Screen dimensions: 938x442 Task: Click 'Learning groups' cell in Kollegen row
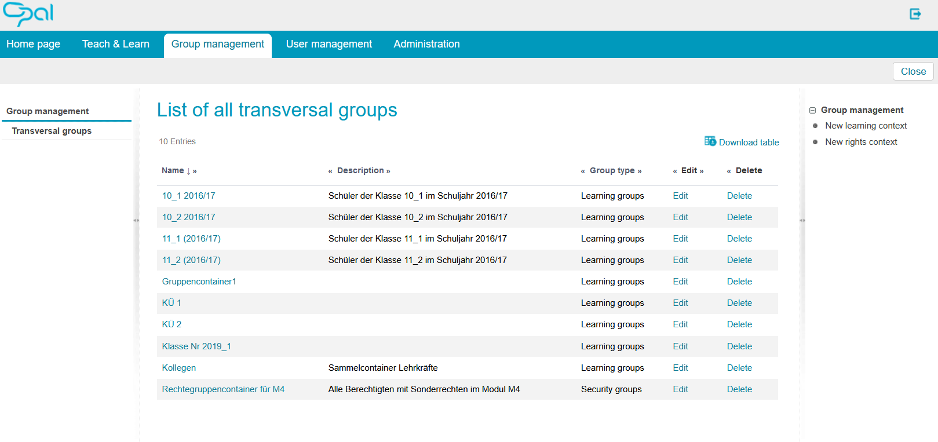(x=612, y=368)
